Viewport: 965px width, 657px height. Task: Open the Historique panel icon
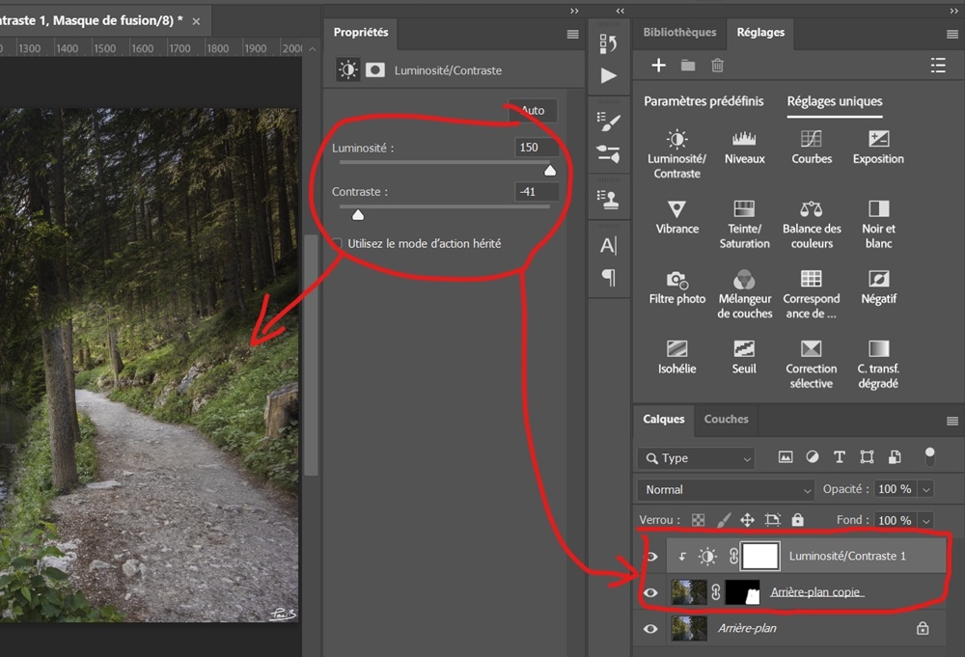608,43
